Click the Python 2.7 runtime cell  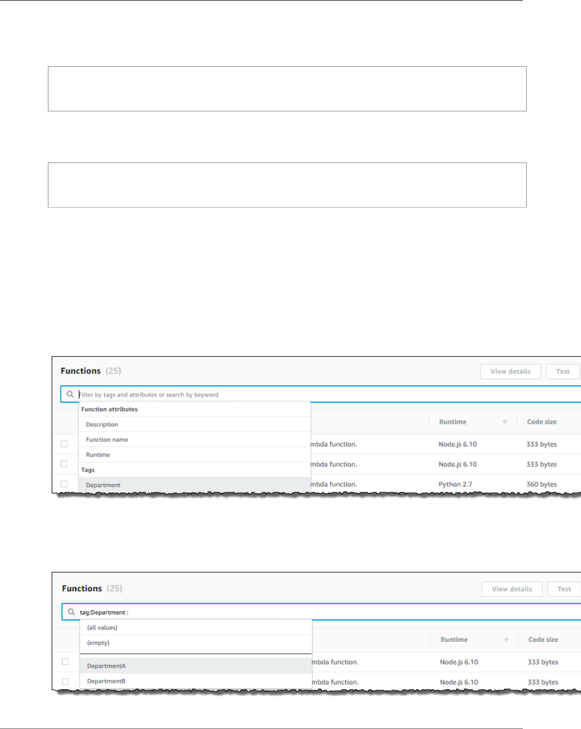[x=455, y=484]
